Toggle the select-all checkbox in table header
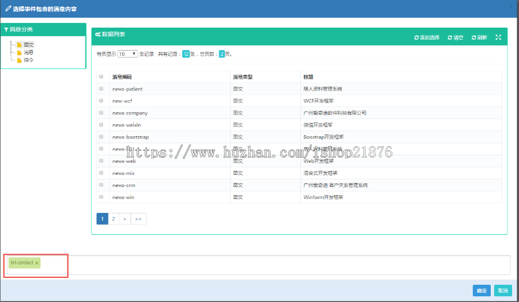 point(101,77)
